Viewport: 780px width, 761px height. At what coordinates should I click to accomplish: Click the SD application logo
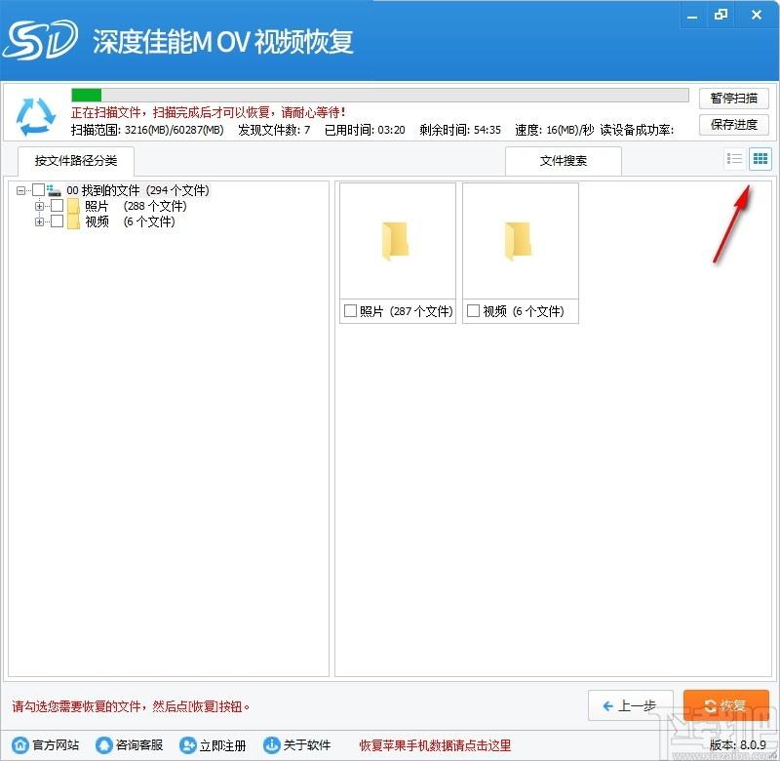(x=40, y=40)
